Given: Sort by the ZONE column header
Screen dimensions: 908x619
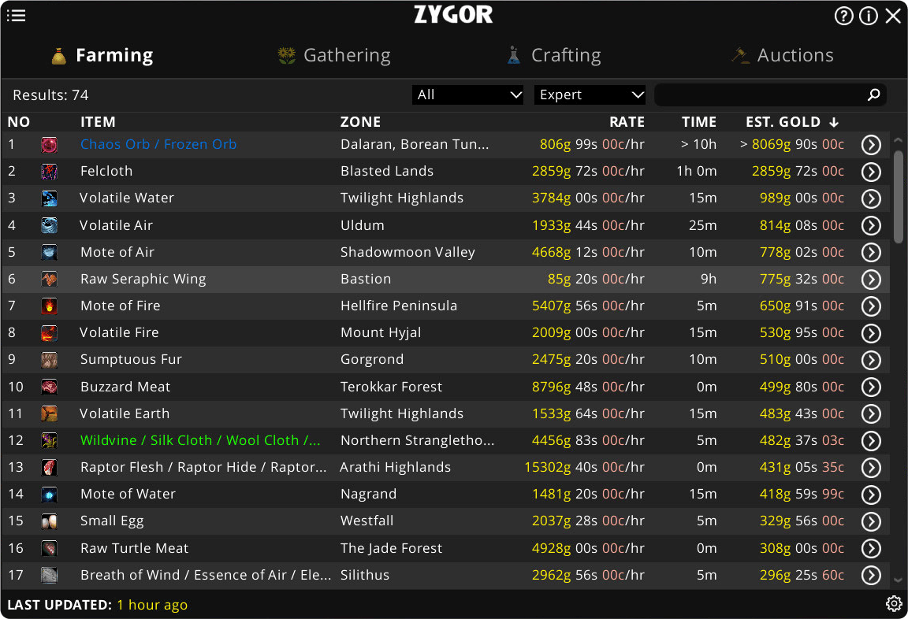Looking at the screenshot, I should [360, 121].
